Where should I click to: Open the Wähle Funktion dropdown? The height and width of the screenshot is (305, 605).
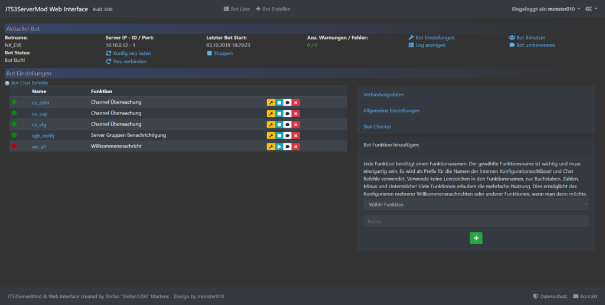(476, 204)
